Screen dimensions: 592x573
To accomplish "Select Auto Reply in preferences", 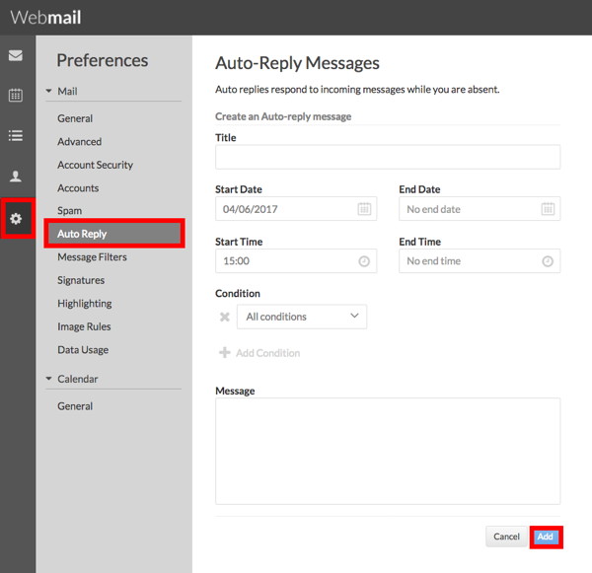I will pos(114,234).
